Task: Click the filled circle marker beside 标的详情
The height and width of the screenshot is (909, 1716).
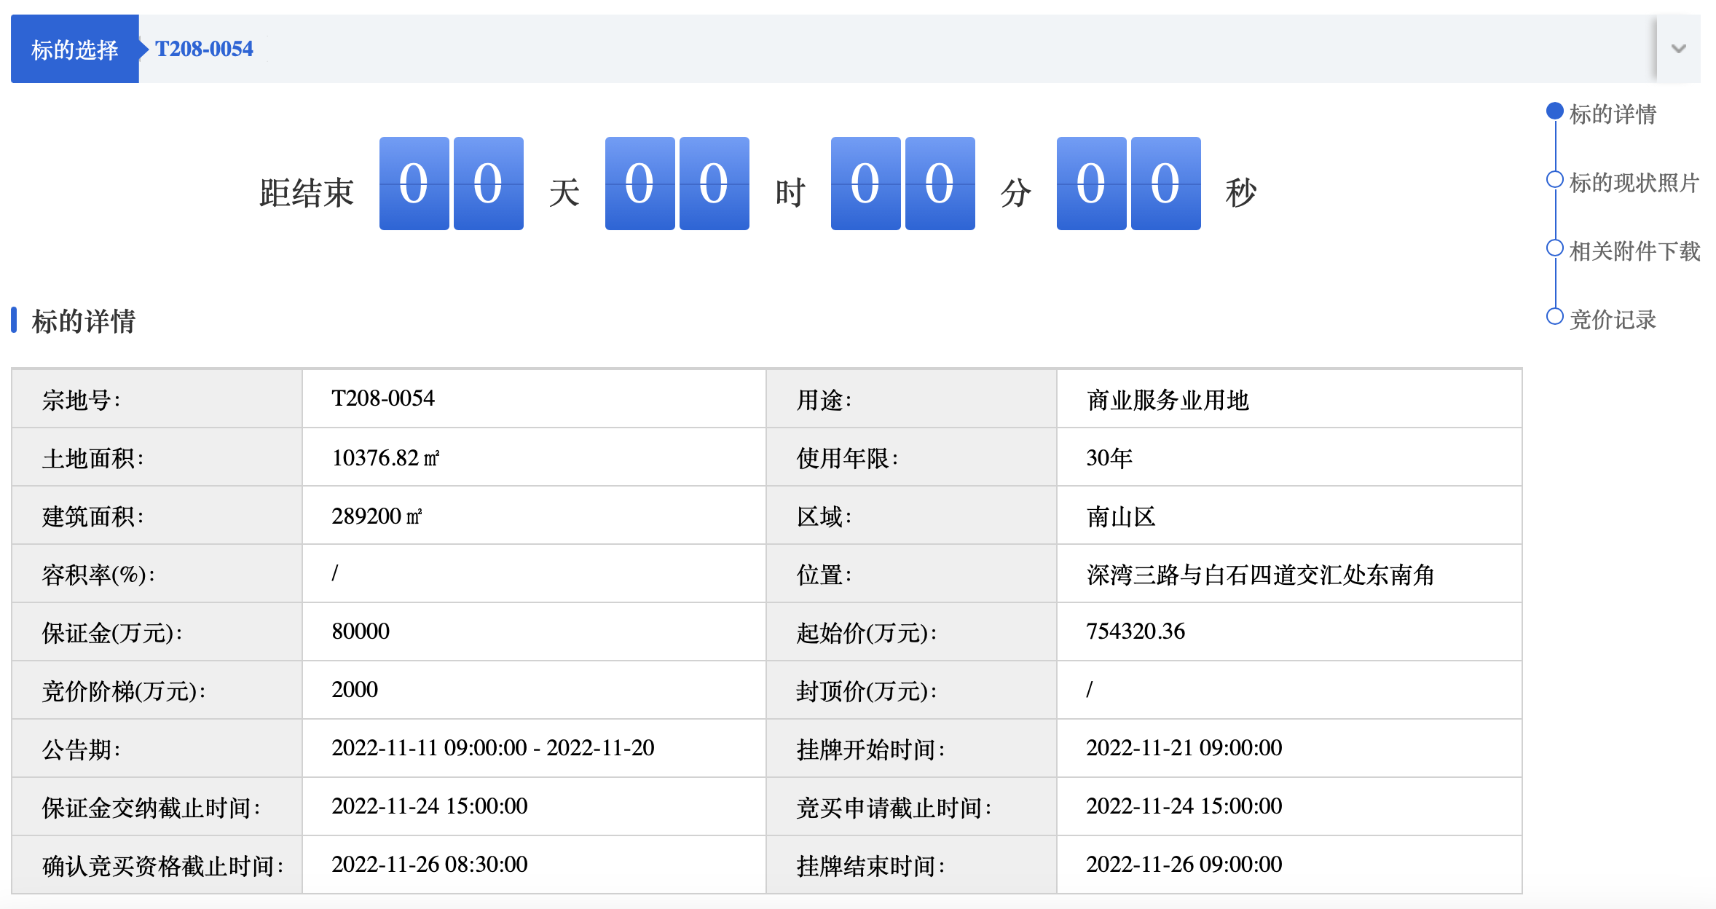Action: coord(1554,111)
